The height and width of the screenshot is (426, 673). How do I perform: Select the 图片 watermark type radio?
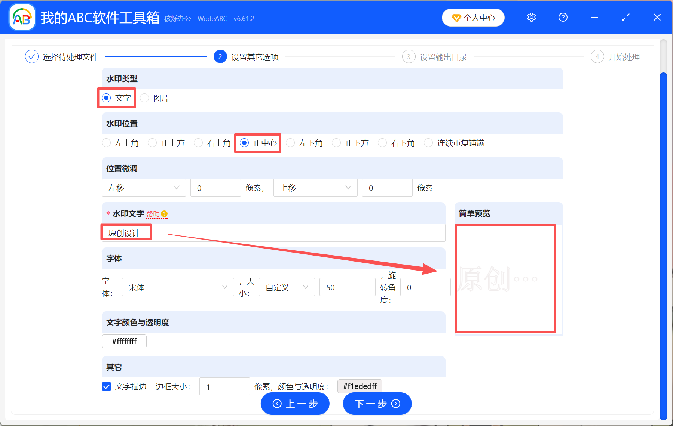tap(144, 98)
